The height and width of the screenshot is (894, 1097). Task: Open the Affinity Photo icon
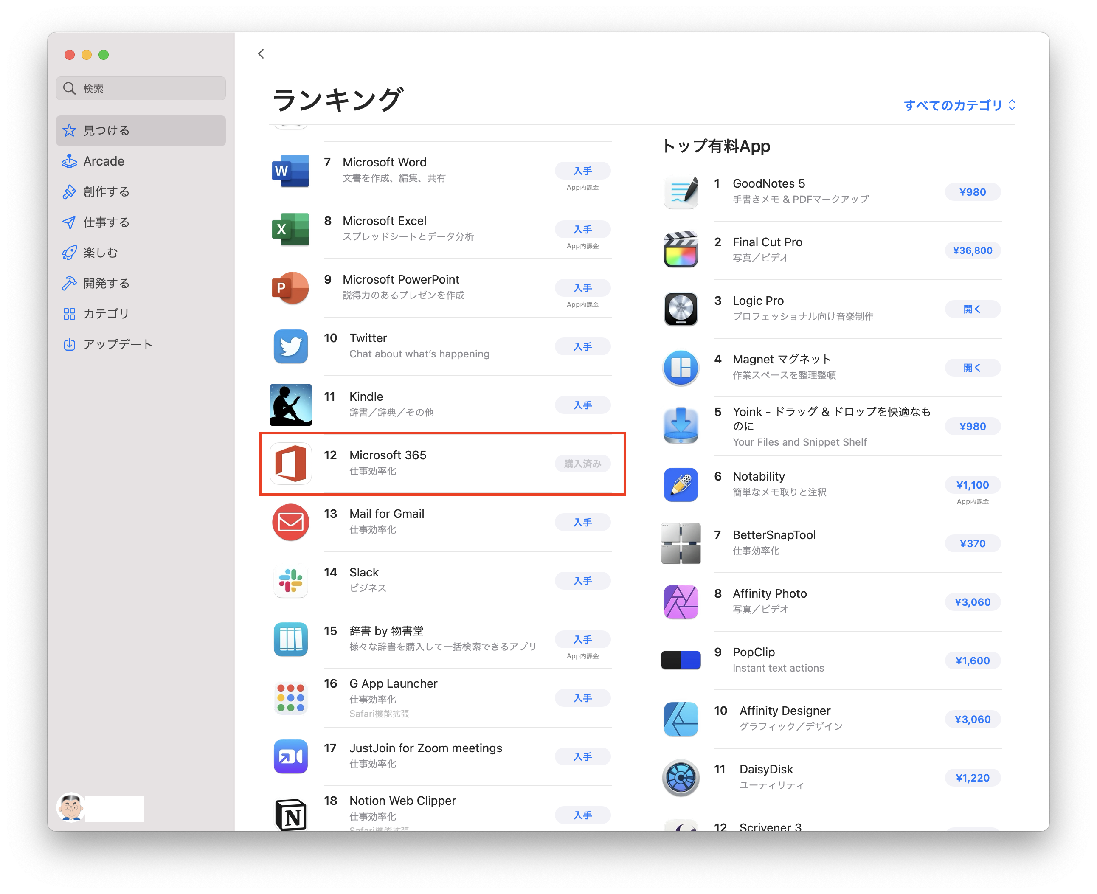point(681,602)
